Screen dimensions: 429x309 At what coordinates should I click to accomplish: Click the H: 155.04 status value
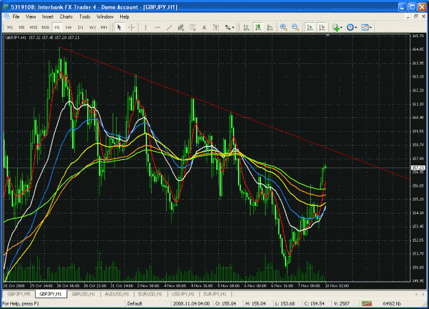[x=255, y=304]
